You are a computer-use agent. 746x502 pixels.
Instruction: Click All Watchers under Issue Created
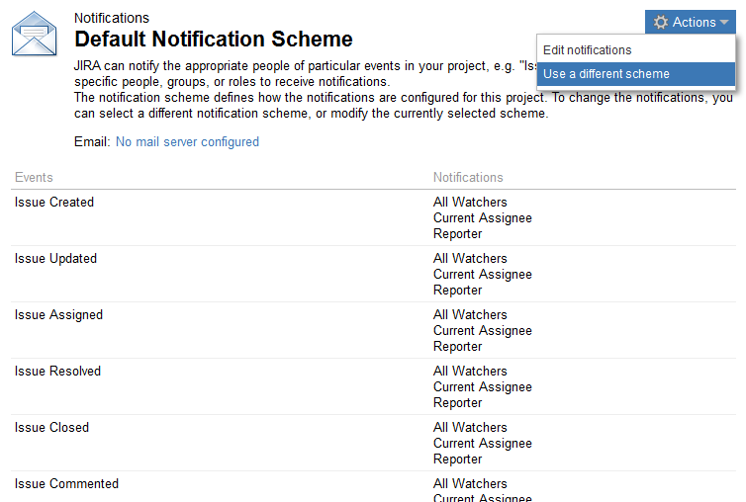pyautogui.click(x=470, y=203)
